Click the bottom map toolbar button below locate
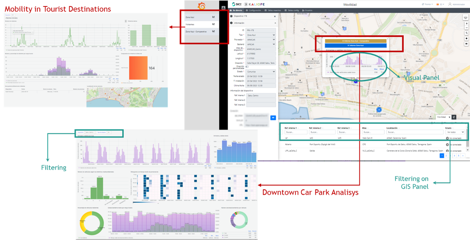 pyautogui.click(x=467, y=44)
